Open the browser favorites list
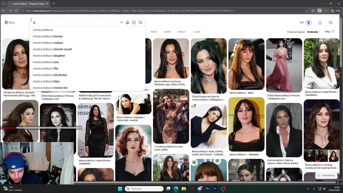Image resolution: width=343 pixels, height=193 pixels. click(x=313, y=11)
